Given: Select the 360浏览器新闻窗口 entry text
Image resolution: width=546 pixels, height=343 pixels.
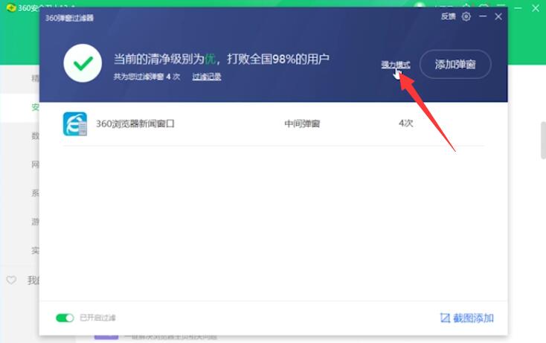Looking at the screenshot, I should pyautogui.click(x=135, y=124).
